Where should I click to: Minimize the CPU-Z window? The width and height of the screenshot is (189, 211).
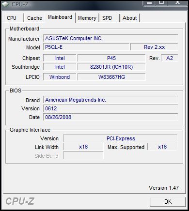coord(149,2)
